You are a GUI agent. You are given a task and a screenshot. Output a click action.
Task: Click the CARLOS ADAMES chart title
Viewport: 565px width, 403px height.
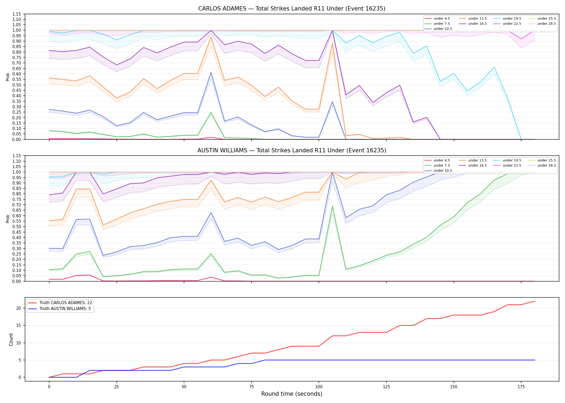pyautogui.click(x=292, y=9)
